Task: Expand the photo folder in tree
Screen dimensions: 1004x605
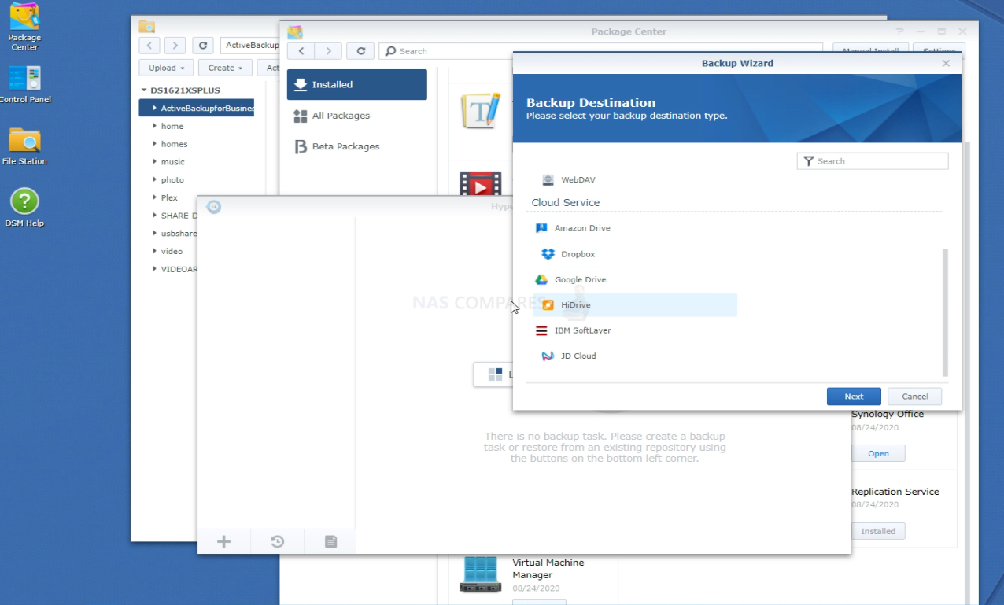Action: coord(155,180)
